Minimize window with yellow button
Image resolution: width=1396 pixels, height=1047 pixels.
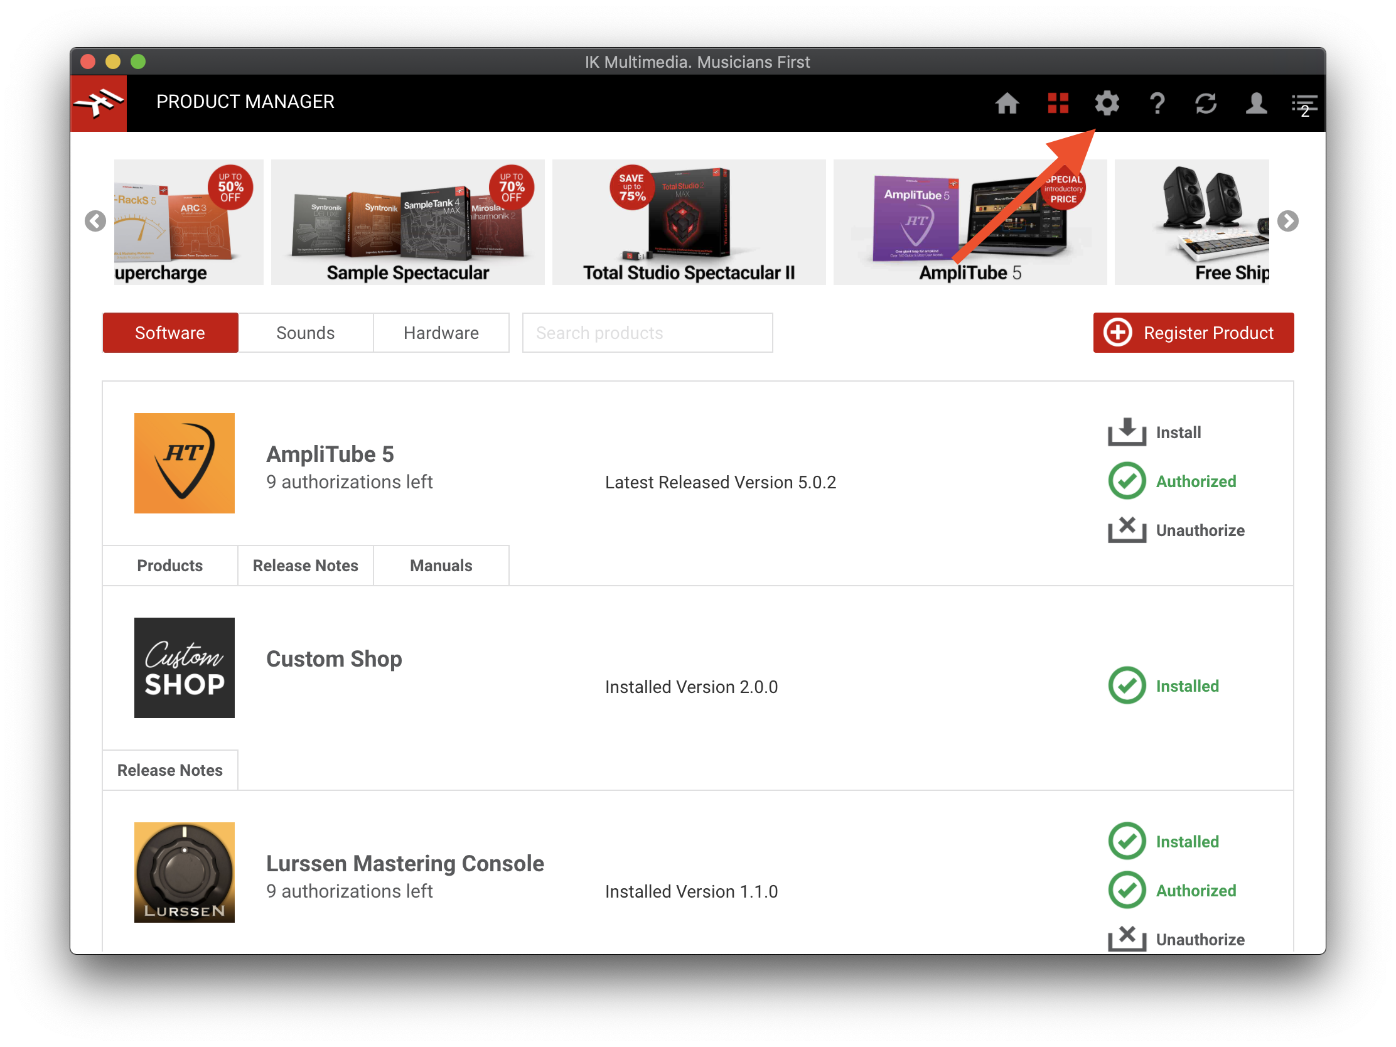pos(113,62)
